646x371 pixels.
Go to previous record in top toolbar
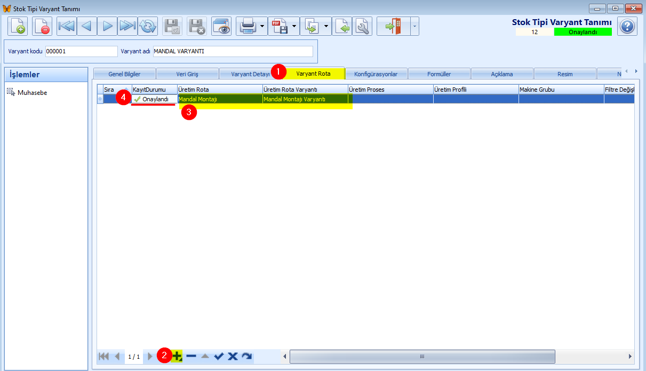[x=87, y=26]
